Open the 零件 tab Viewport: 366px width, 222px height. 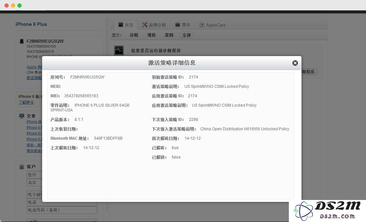(183, 25)
